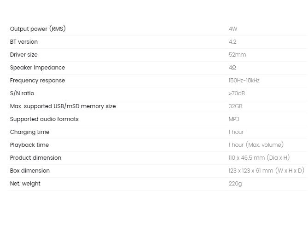Click the 4W output power value
Viewport: 308px width, 226px height.
coord(233,29)
